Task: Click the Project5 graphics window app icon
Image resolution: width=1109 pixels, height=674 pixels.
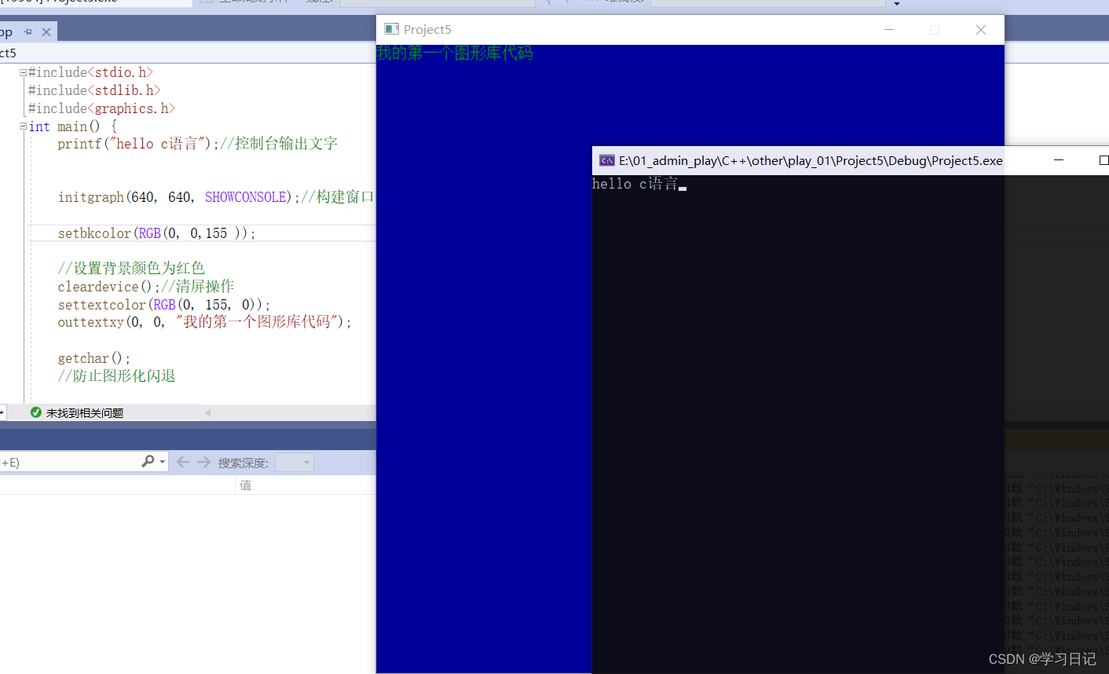Action: point(391,29)
